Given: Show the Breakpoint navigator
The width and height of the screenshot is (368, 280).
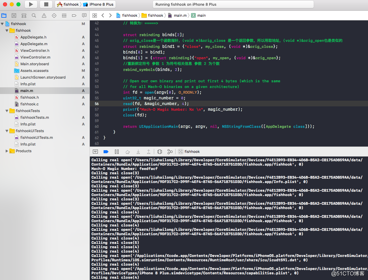Looking at the screenshot, I should 74,15.
